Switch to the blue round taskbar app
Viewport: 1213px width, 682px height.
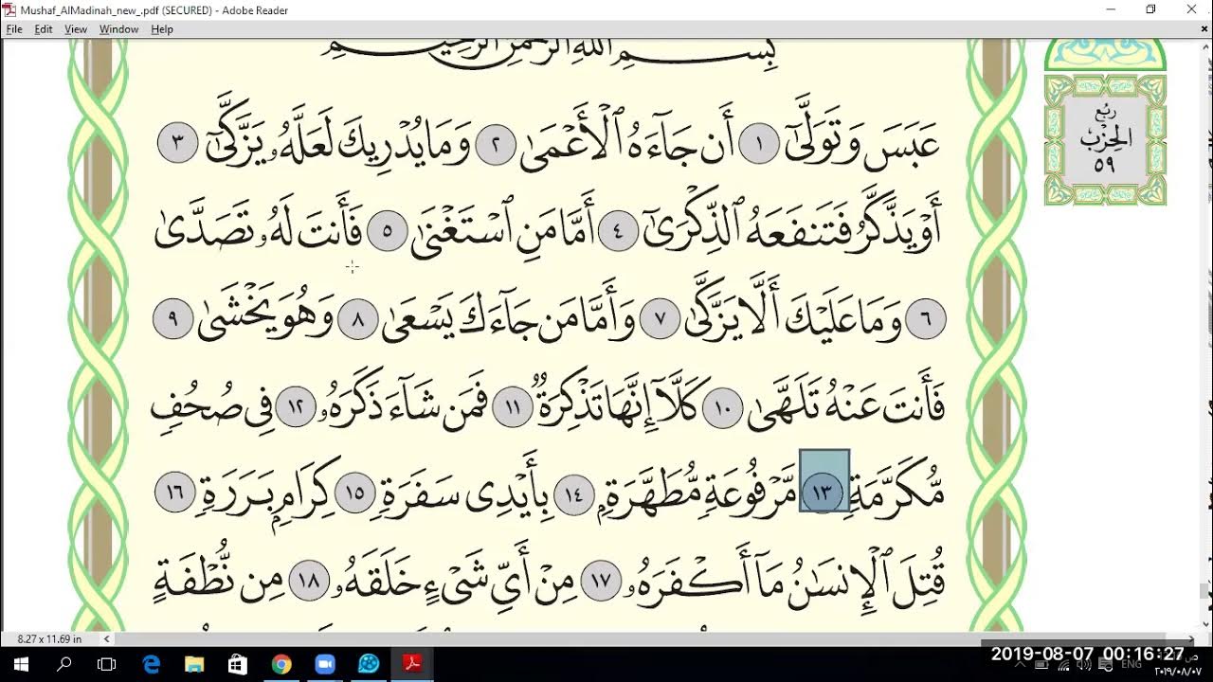(369, 664)
